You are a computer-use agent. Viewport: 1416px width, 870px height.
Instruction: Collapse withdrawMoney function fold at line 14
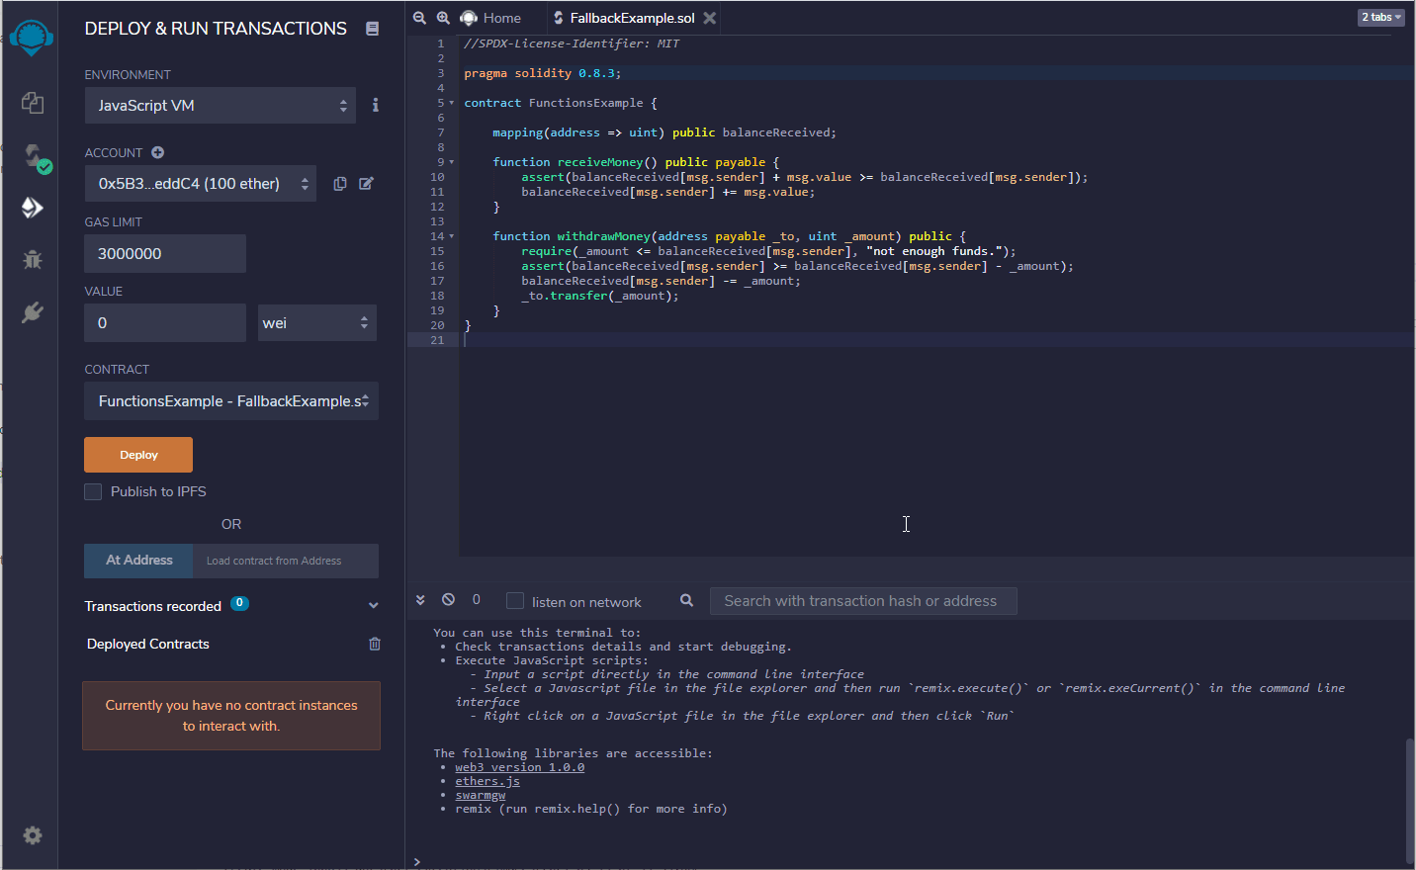(452, 236)
